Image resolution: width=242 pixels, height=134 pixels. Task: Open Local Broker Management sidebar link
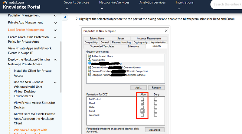[x=26, y=30]
